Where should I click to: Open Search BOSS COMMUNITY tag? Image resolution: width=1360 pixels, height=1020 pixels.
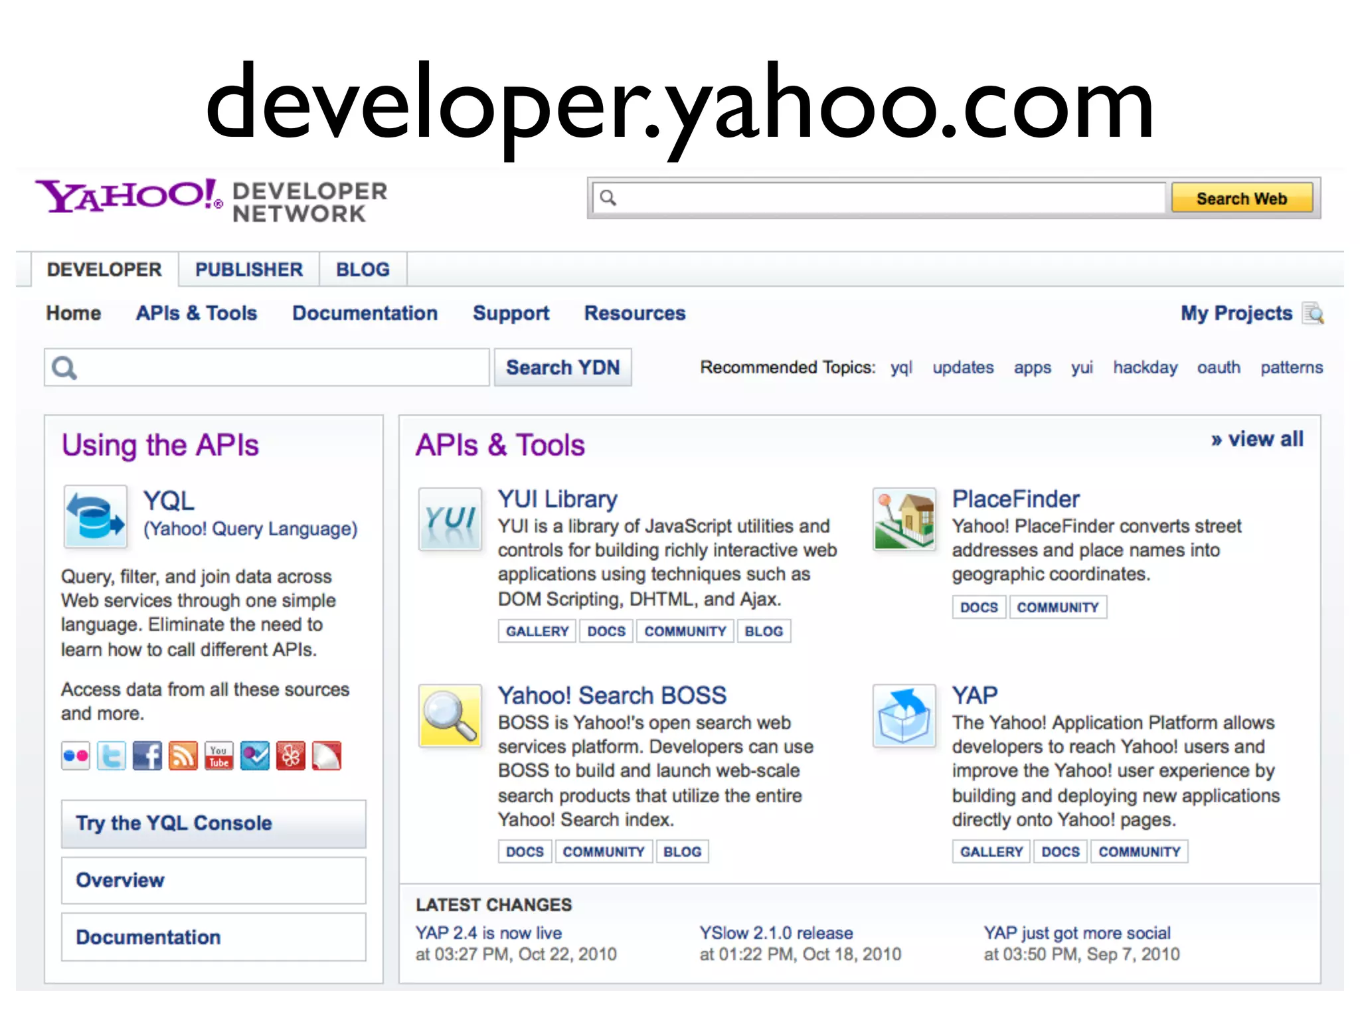point(604,851)
